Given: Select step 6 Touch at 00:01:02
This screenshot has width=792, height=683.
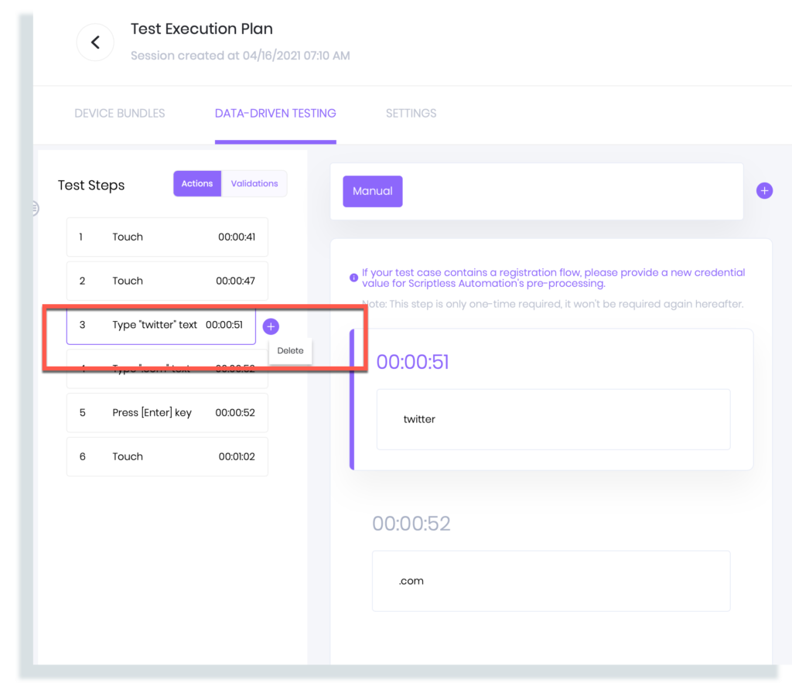Looking at the screenshot, I should 167,456.
